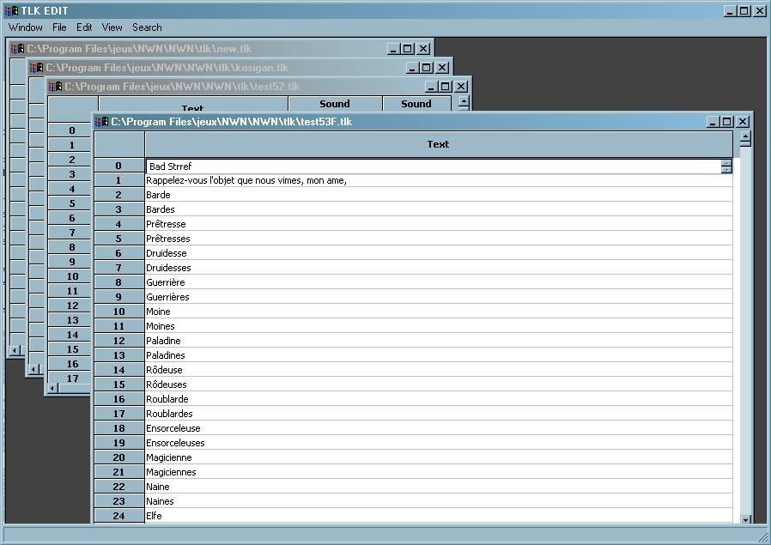Open the Edit menu
The image size is (771, 545).
click(84, 27)
